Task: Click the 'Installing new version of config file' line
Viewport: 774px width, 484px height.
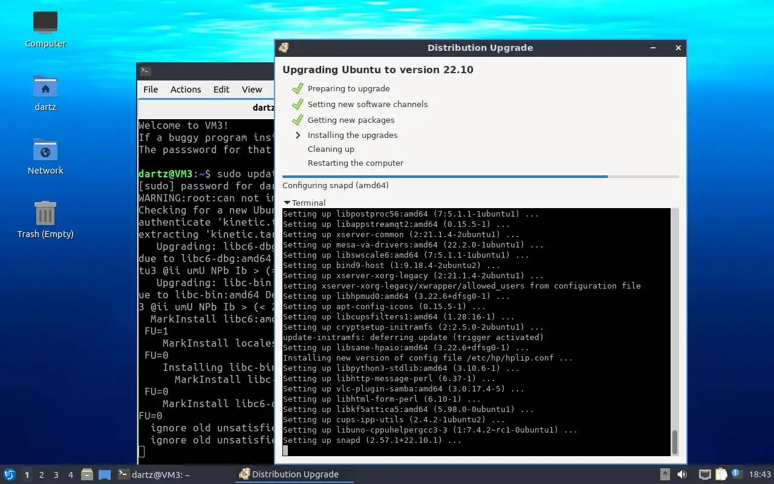Action: 428,358
